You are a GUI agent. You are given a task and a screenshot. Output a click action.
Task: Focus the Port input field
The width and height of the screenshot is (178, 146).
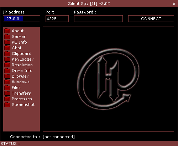(x=57, y=19)
